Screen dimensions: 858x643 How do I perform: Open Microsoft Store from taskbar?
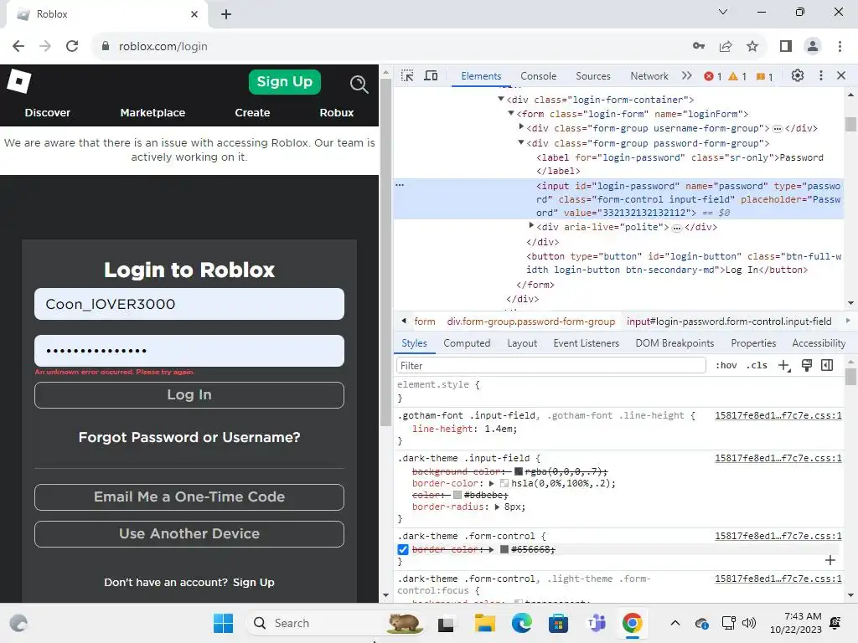point(558,623)
